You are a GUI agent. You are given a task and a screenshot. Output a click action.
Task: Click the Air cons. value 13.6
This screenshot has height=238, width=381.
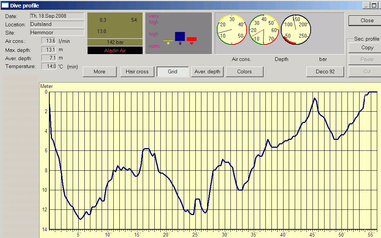(49, 41)
